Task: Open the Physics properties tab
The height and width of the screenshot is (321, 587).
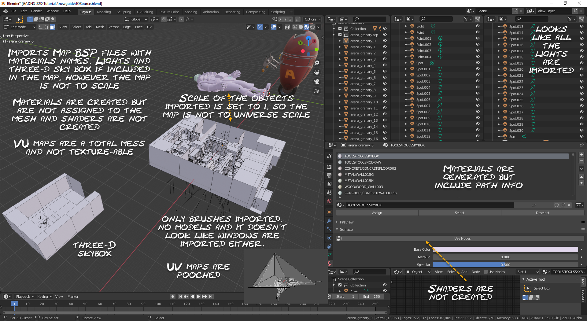Action: [329, 238]
